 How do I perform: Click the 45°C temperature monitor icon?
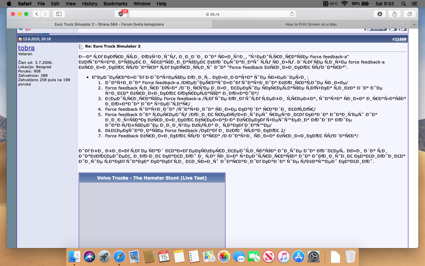coord(331,4)
